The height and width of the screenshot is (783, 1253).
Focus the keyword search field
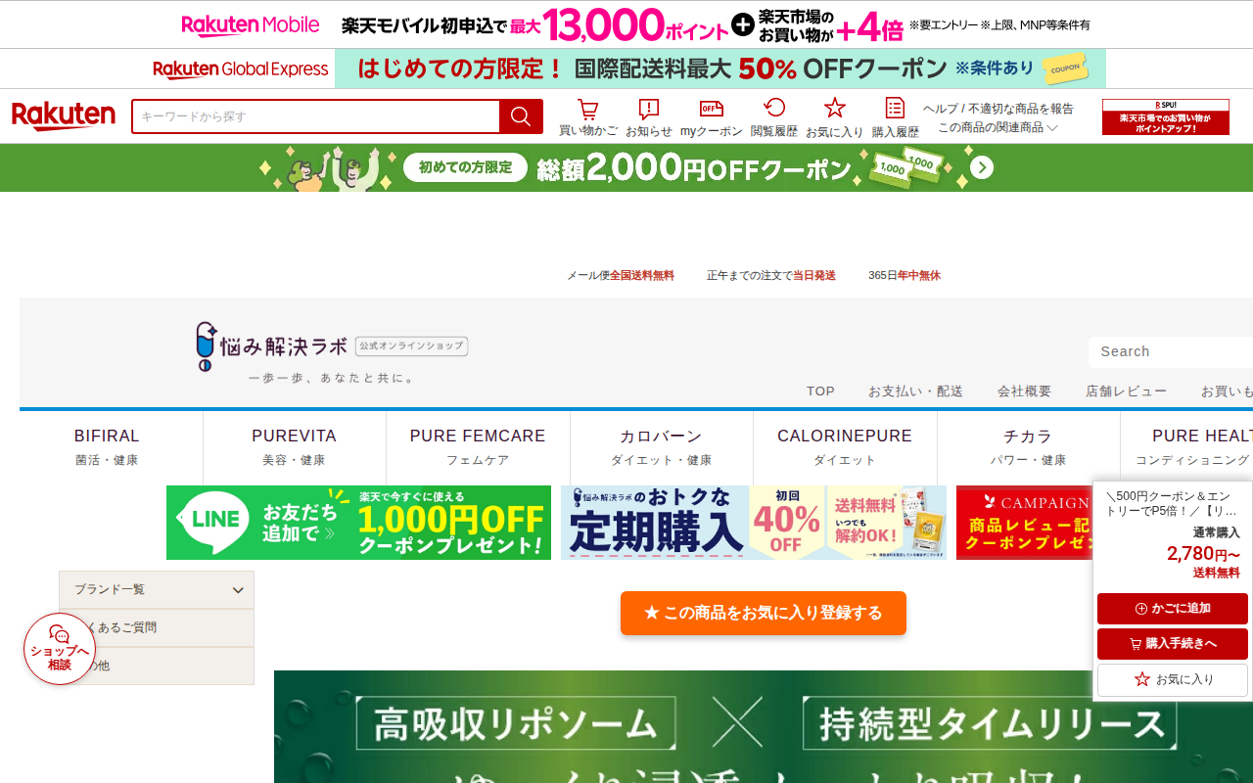(316, 116)
